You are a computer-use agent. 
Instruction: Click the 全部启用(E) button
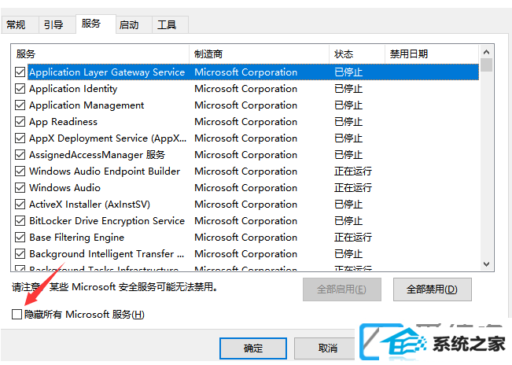342,289
